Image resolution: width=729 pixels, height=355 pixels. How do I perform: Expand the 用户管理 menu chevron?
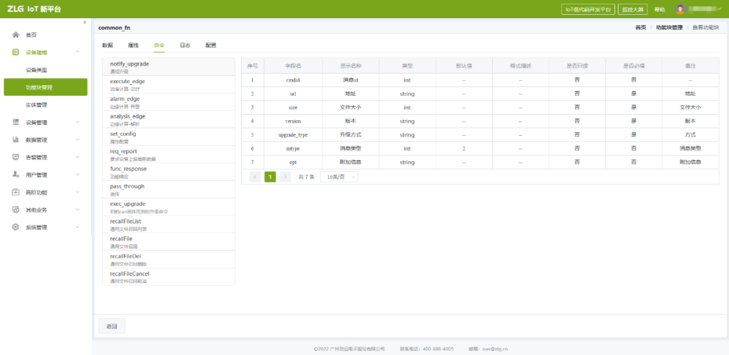tap(77, 175)
